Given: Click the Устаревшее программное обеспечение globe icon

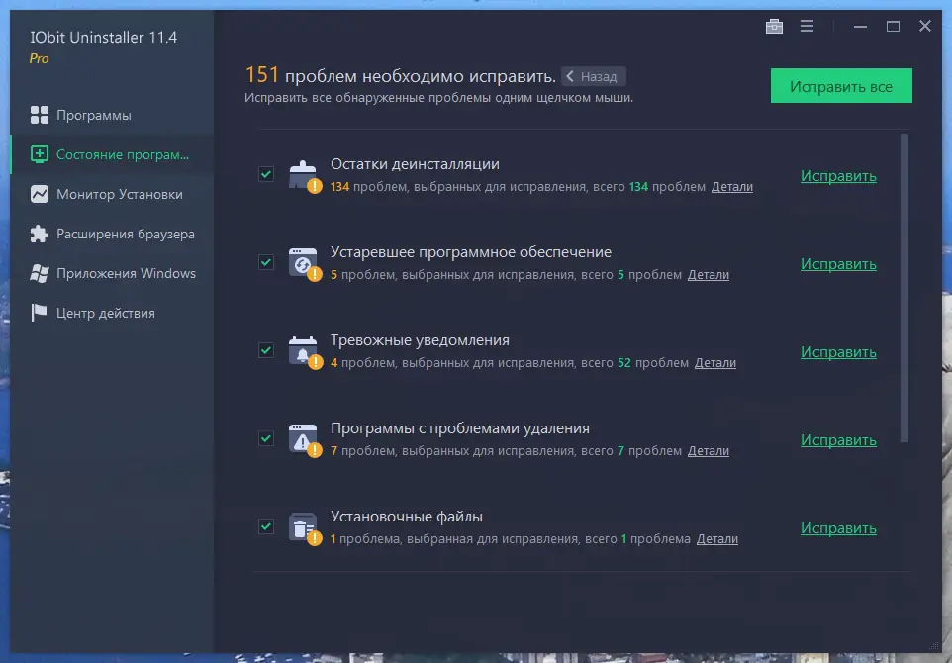Looking at the screenshot, I should (x=303, y=263).
